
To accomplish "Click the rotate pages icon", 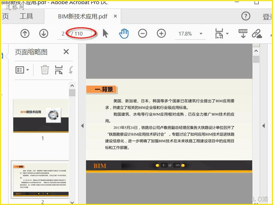I will (71, 70).
